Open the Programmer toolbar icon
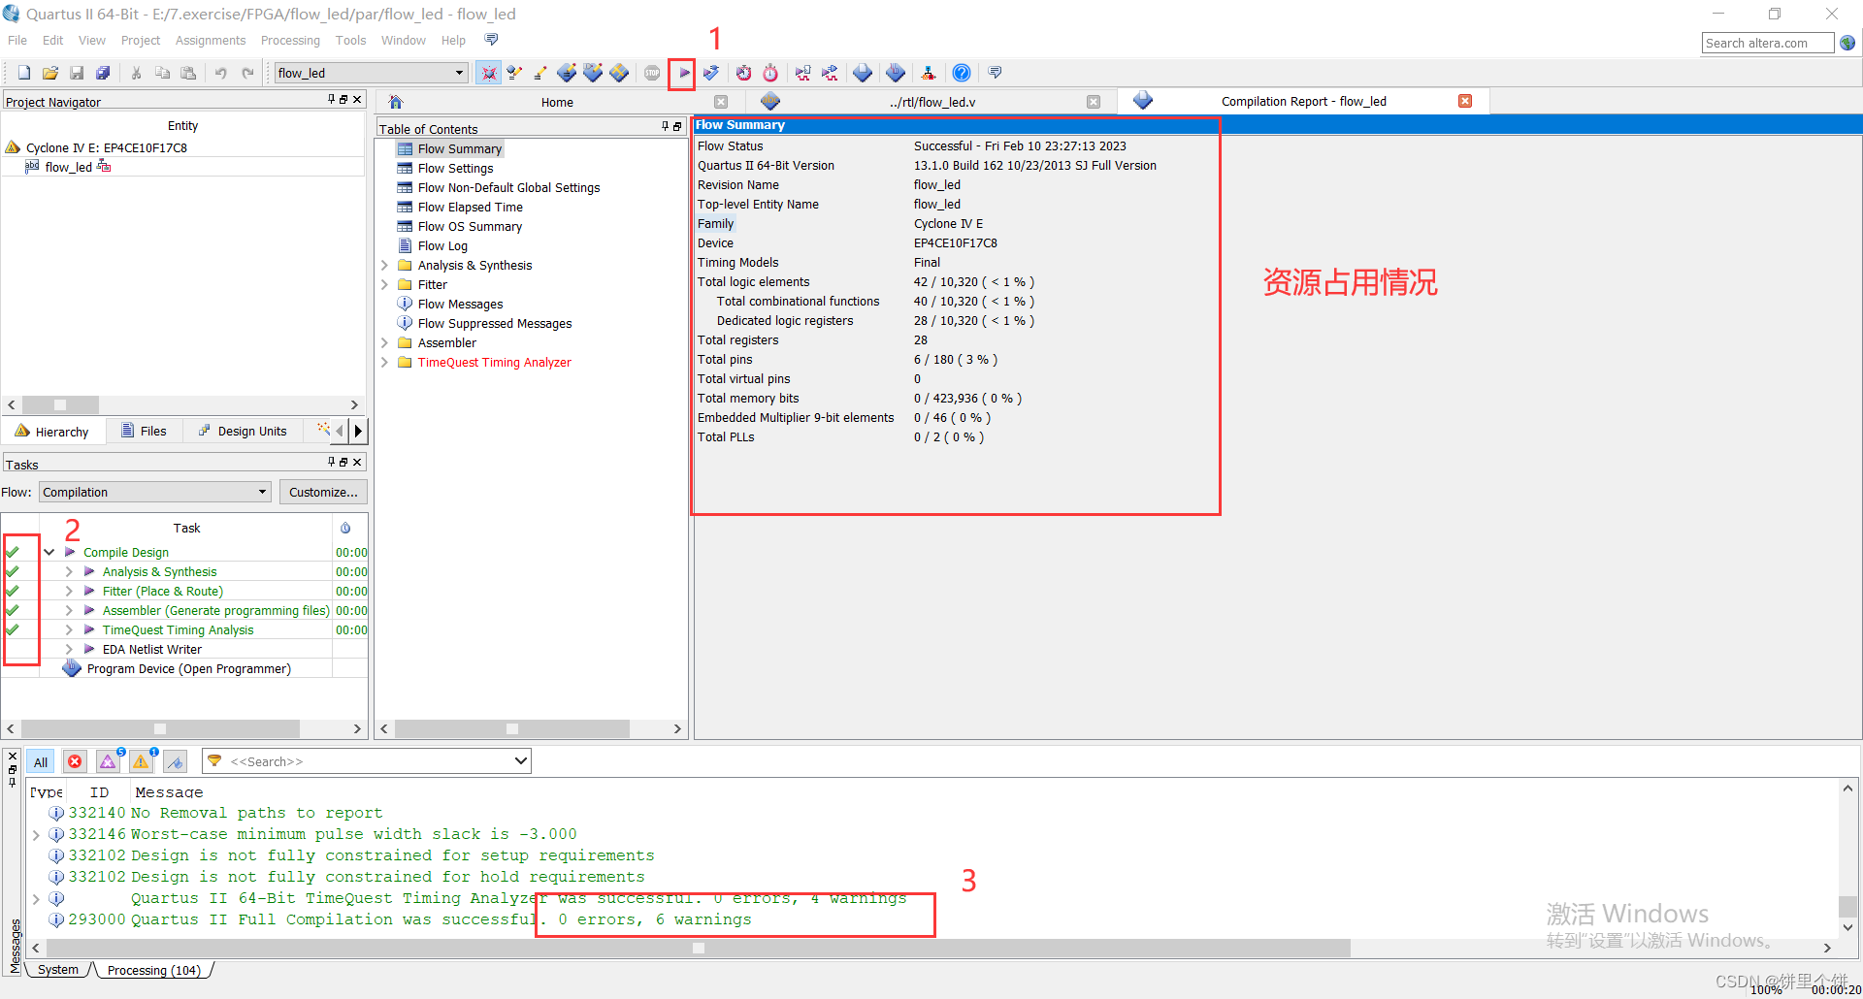1863x999 pixels. pyautogui.click(x=896, y=73)
